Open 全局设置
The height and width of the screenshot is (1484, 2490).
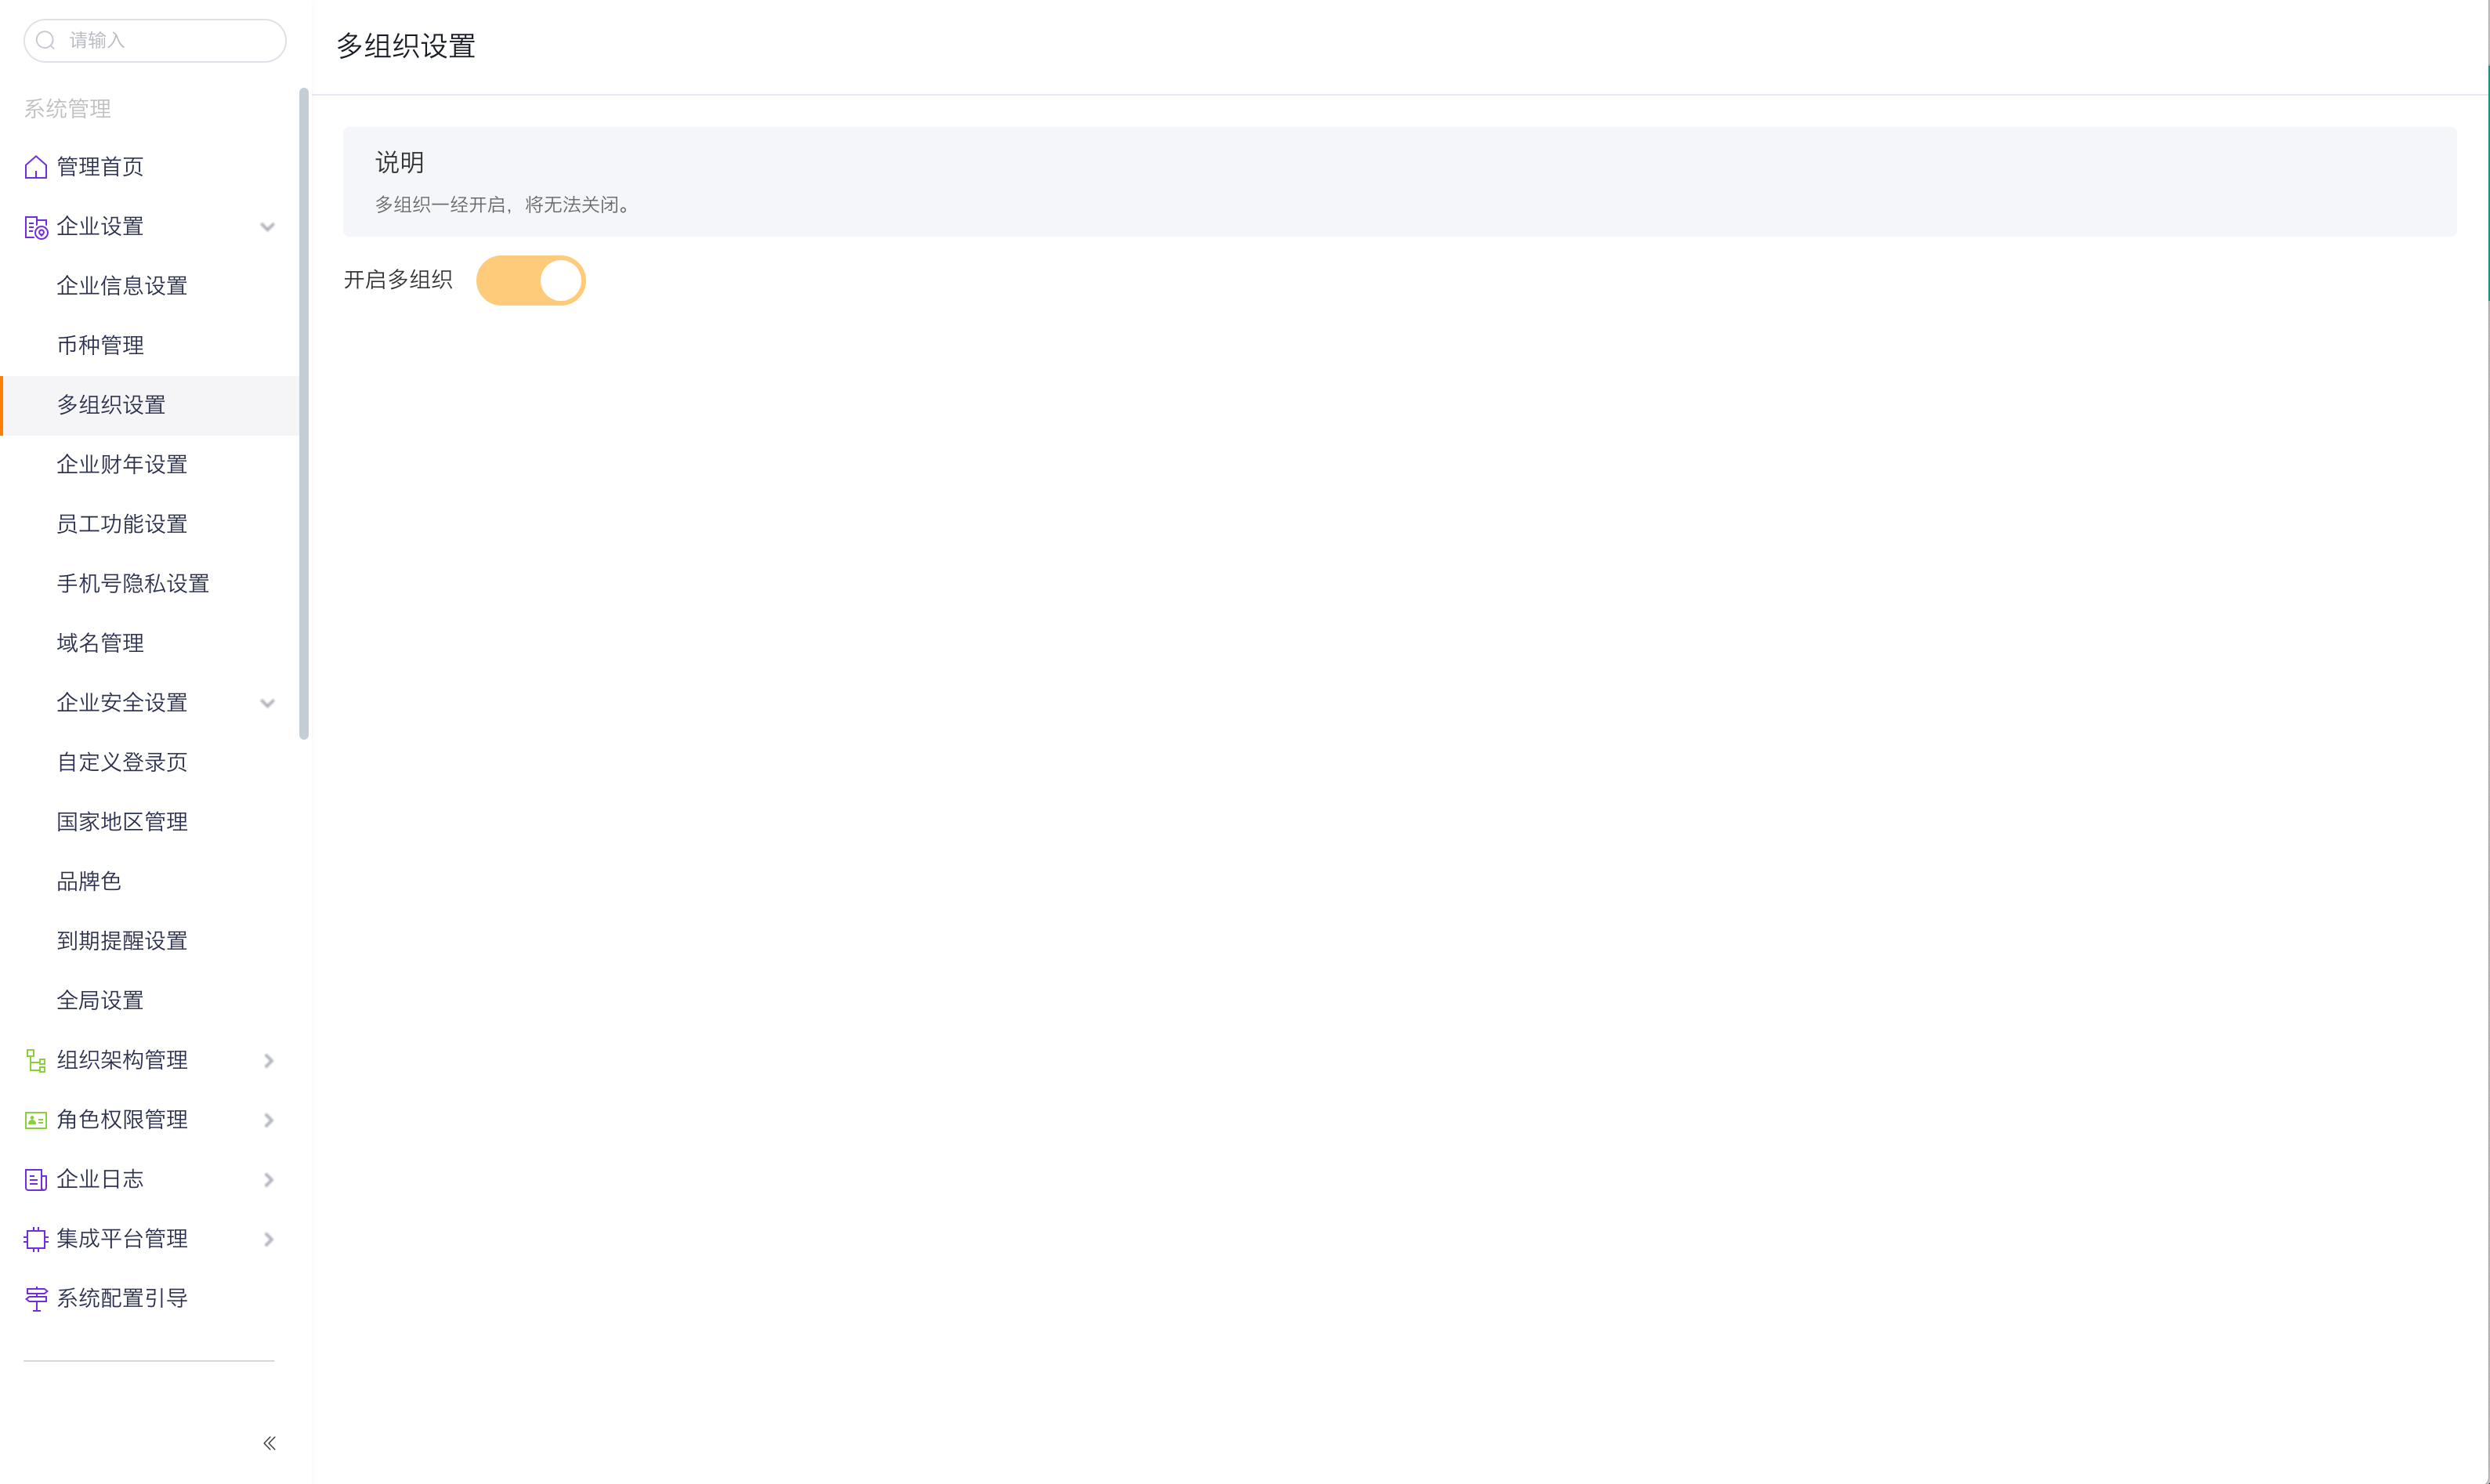[149, 1000]
